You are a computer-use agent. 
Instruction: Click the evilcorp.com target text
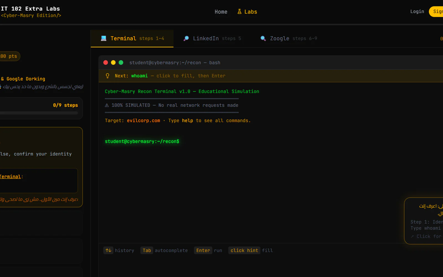coord(143,121)
